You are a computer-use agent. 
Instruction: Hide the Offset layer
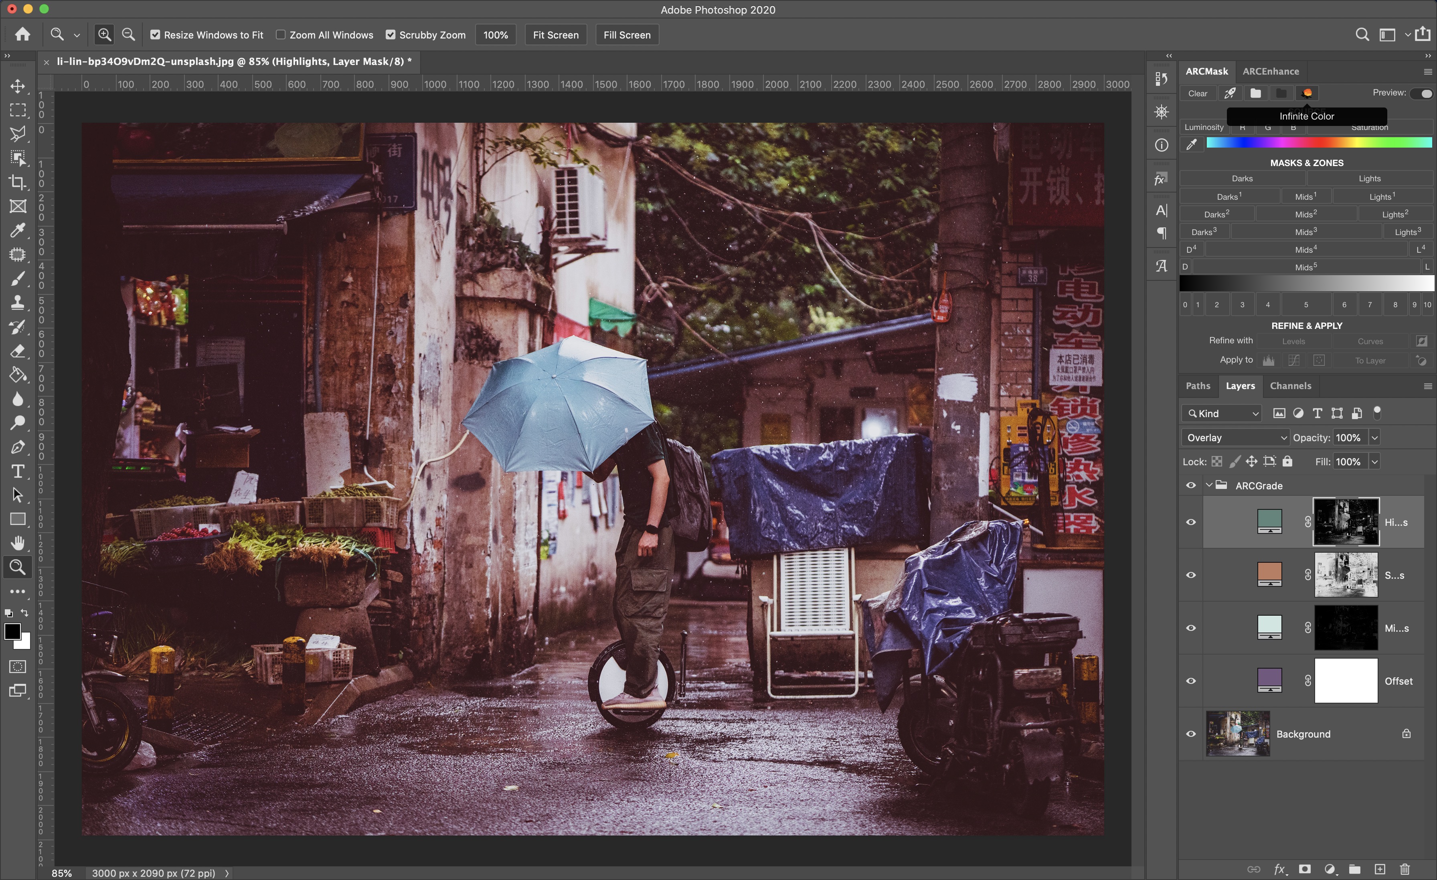[x=1191, y=681]
